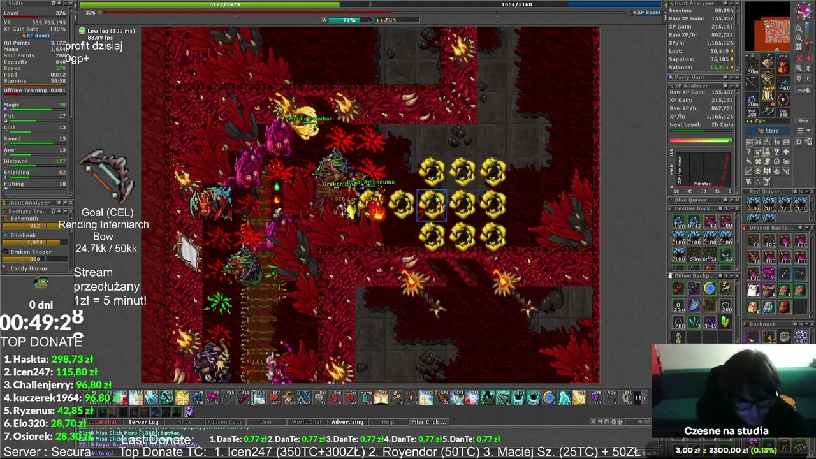
Task: Click the sword icon at control grid right
Action: pyautogui.click(x=786, y=171)
